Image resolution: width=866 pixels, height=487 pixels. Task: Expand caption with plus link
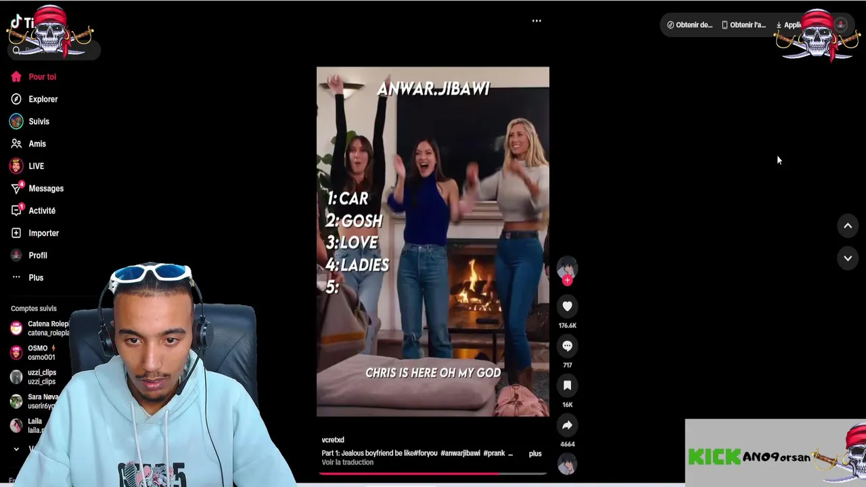click(x=535, y=454)
